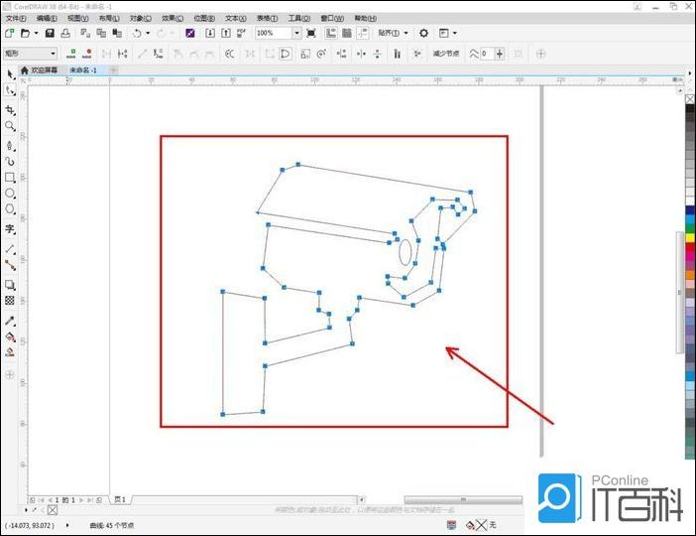
Task: Open the 效果 menu
Action: [172, 18]
